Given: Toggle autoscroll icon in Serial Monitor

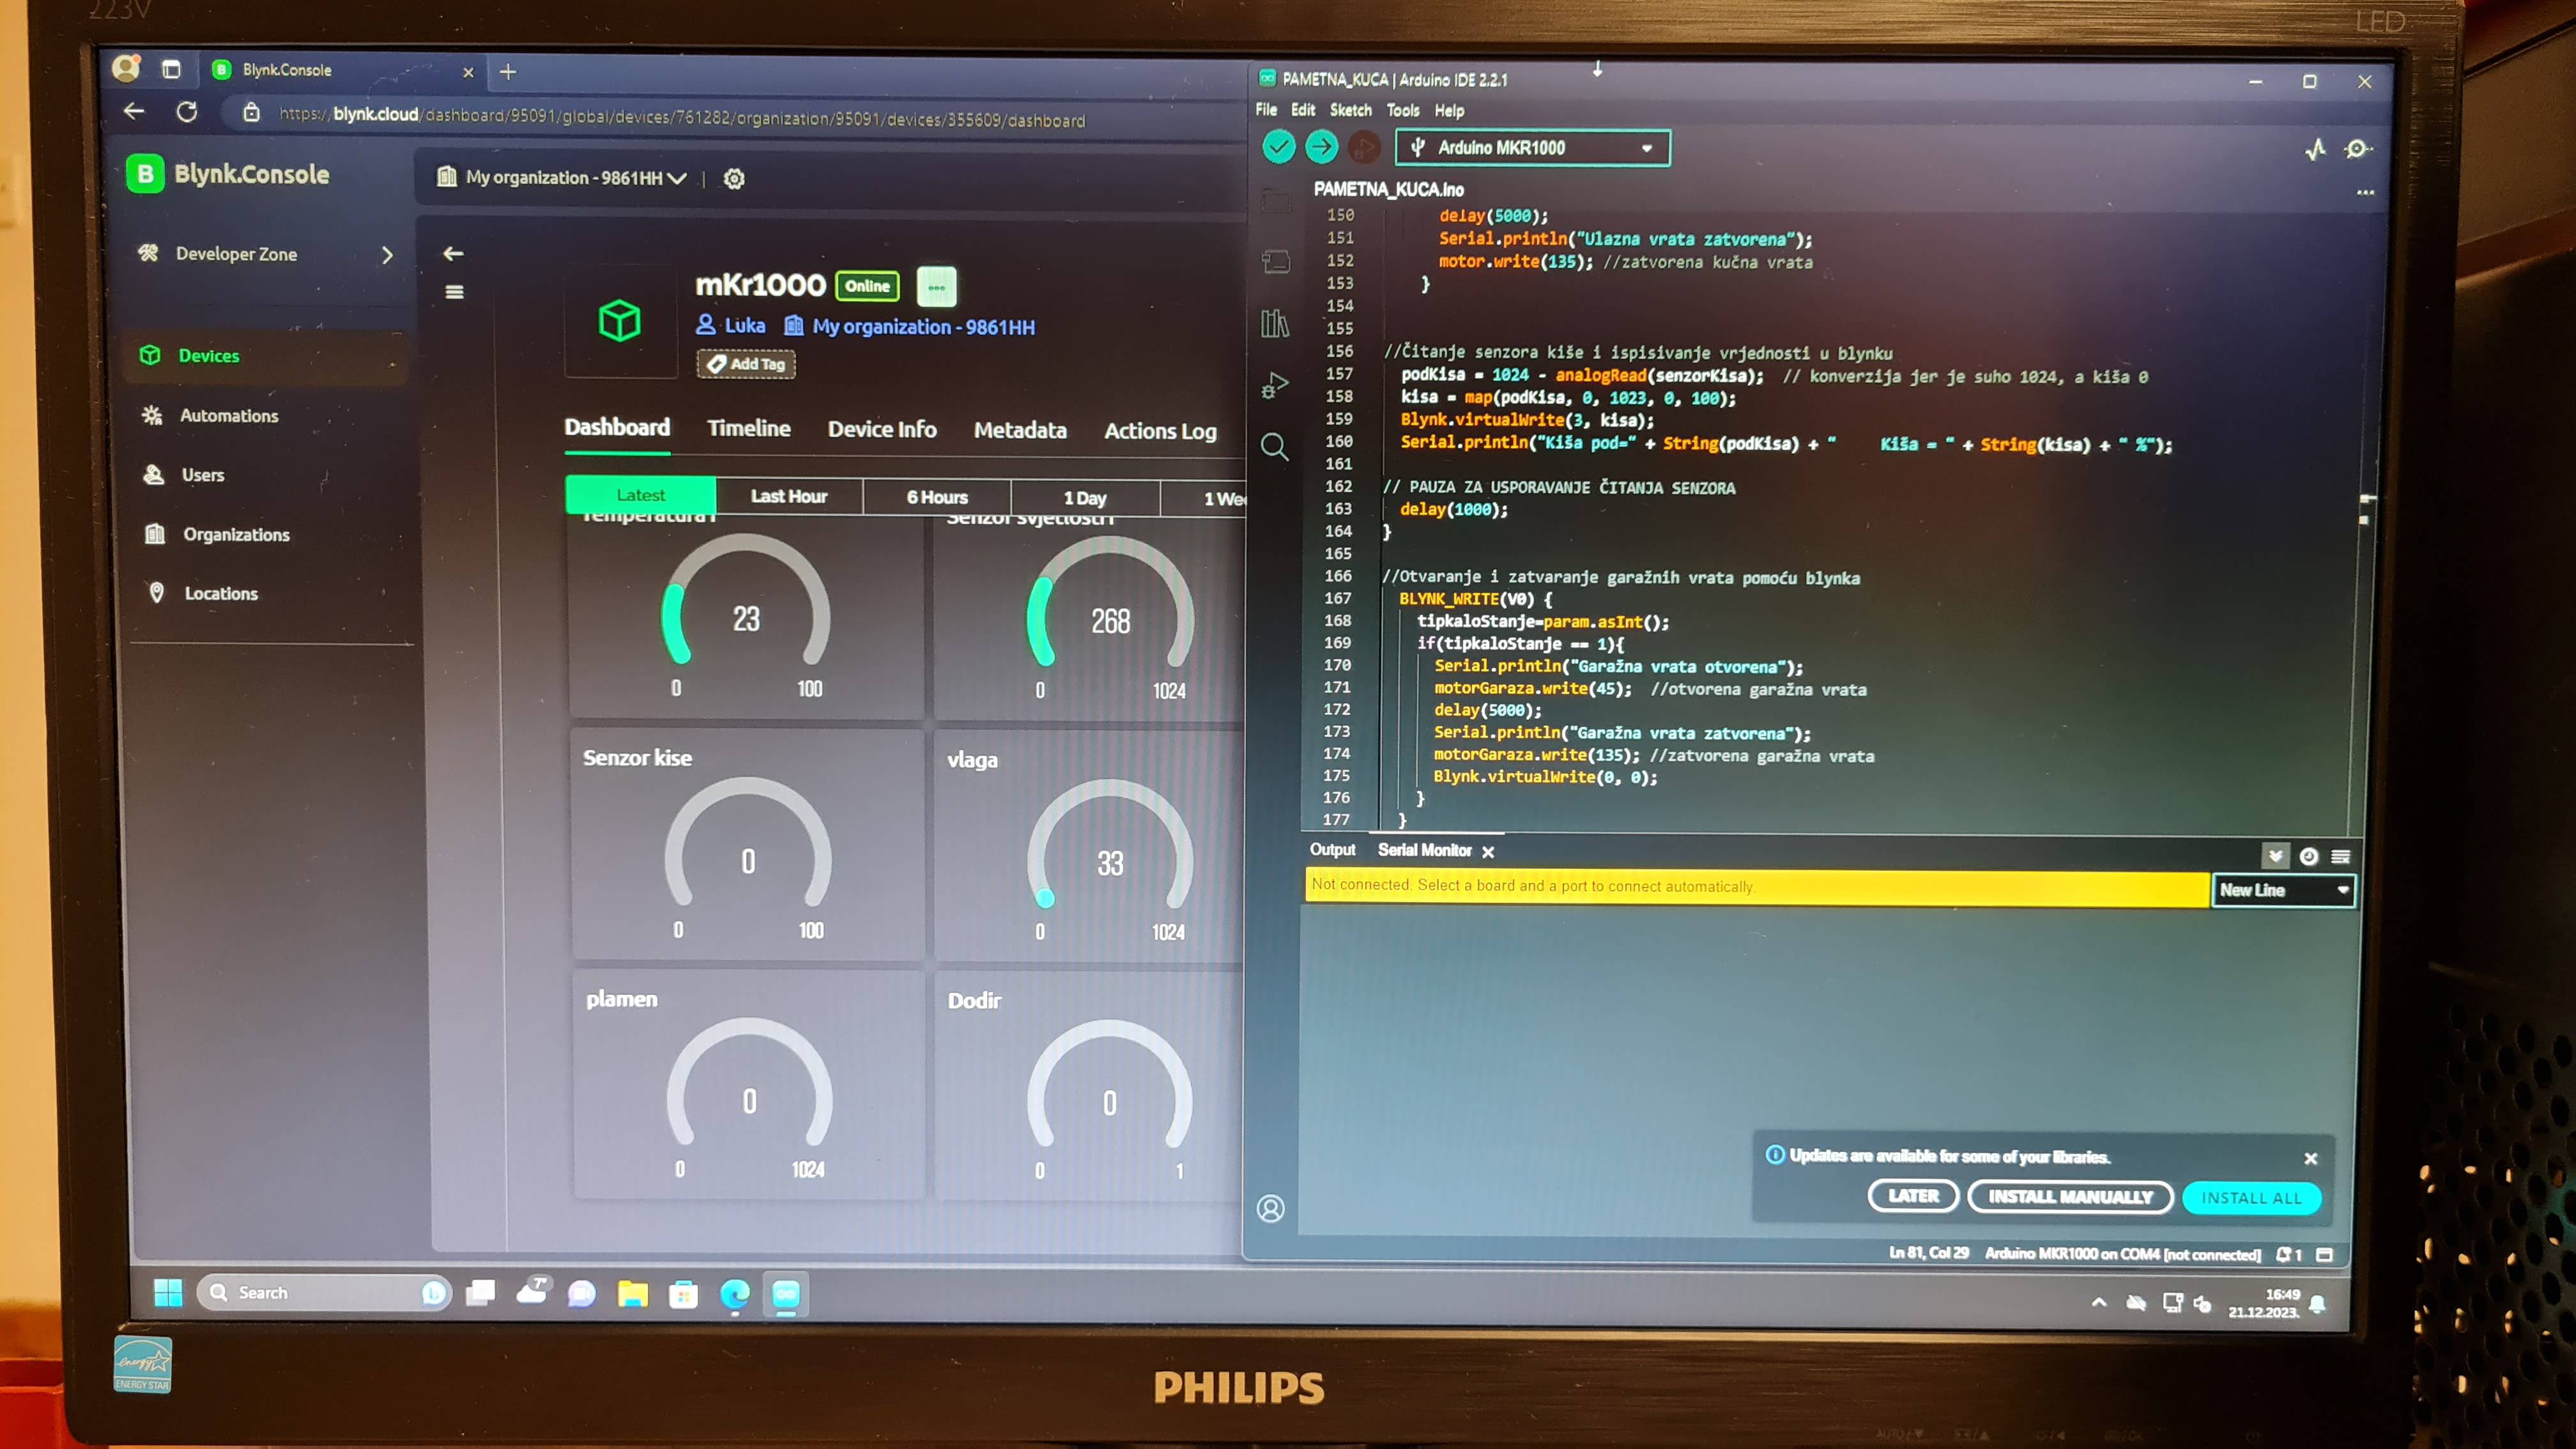Looking at the screenshot, I should [x=2275, y=856].
